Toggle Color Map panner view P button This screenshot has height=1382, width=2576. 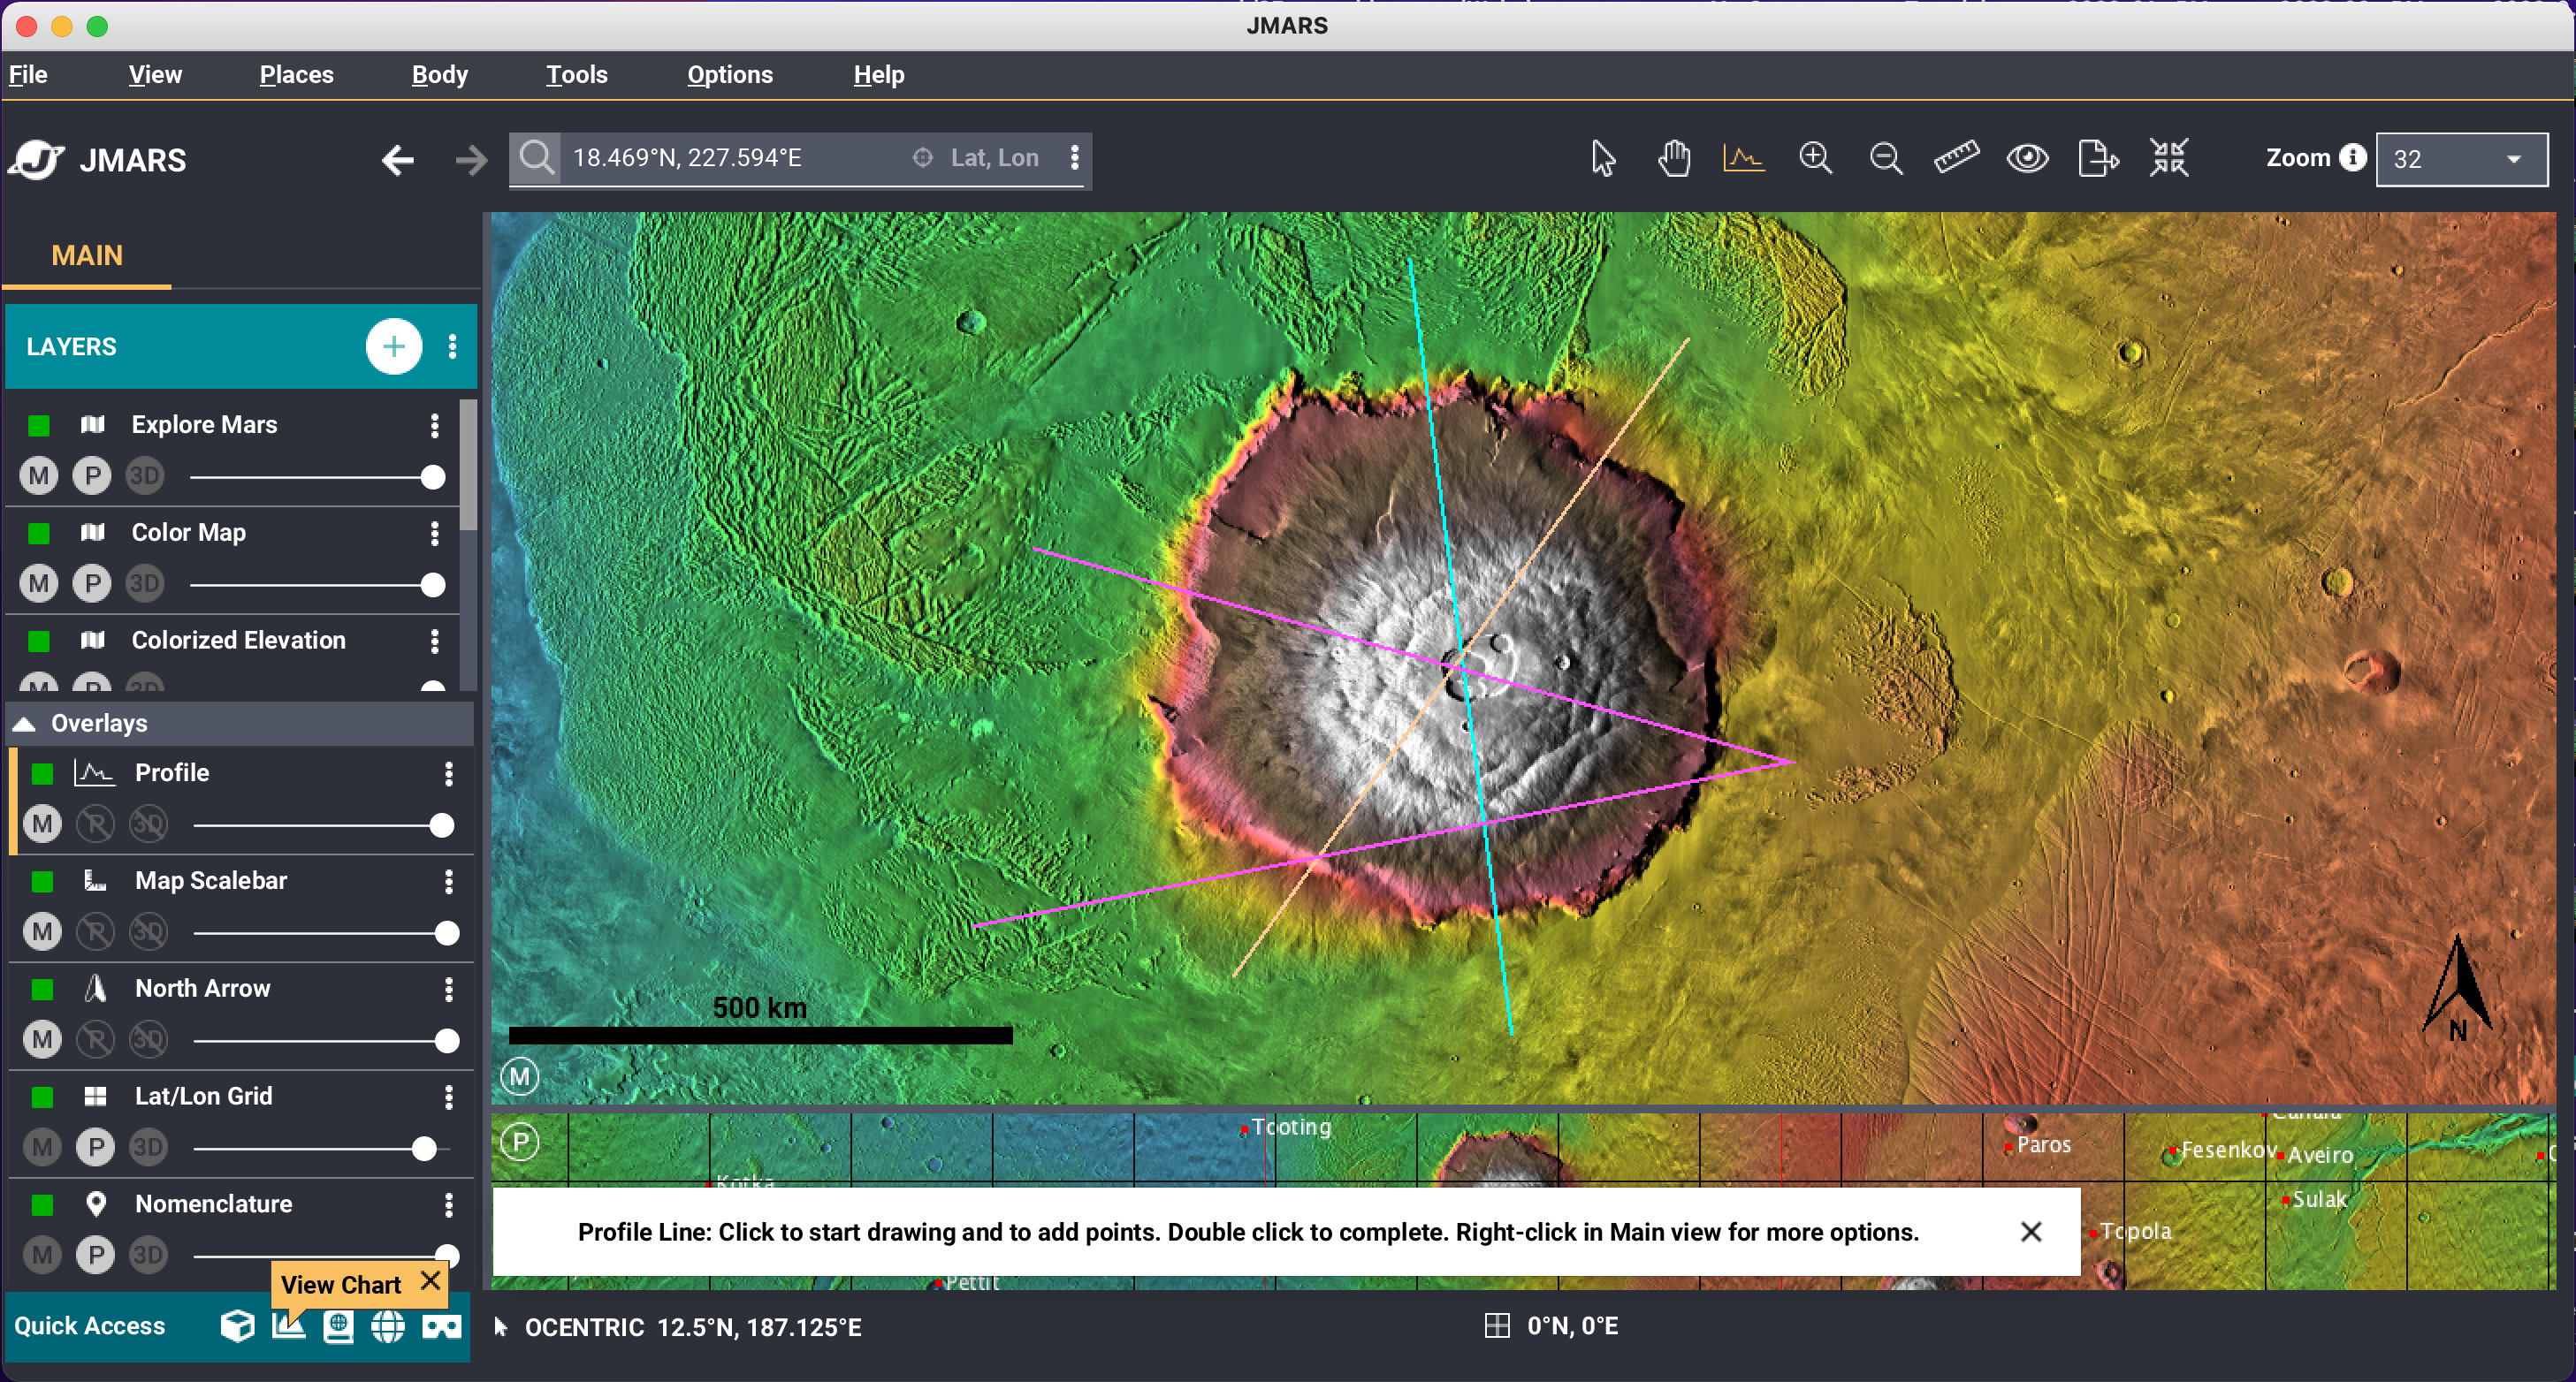tap(92, 583)
